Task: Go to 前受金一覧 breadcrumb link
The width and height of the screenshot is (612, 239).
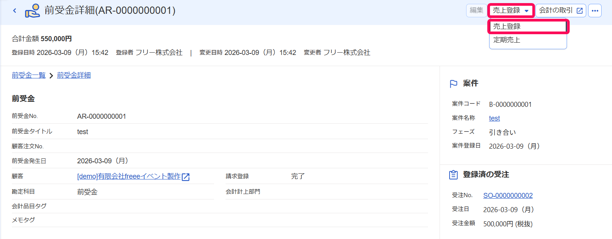Action: tap(29, 75)
